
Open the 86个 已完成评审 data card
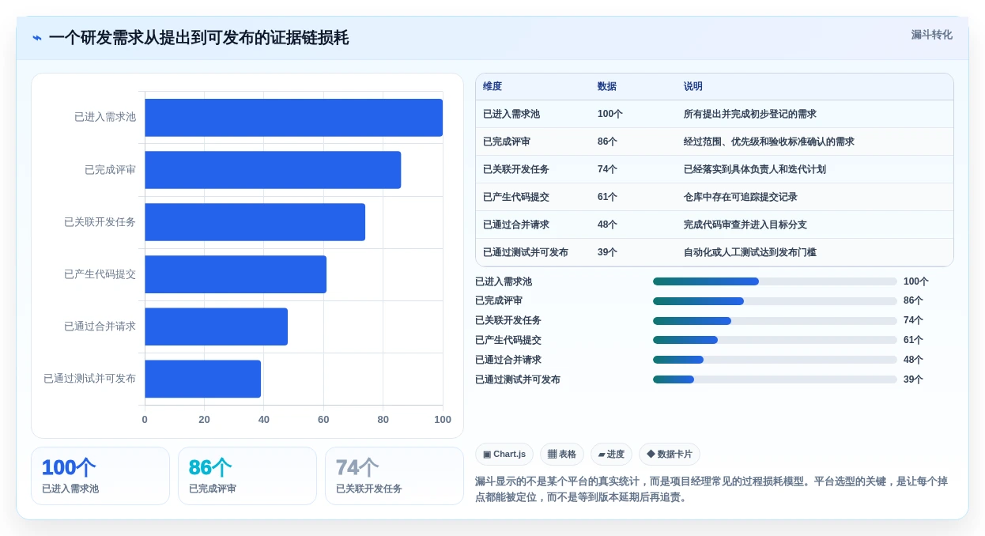tap(247, 476)
